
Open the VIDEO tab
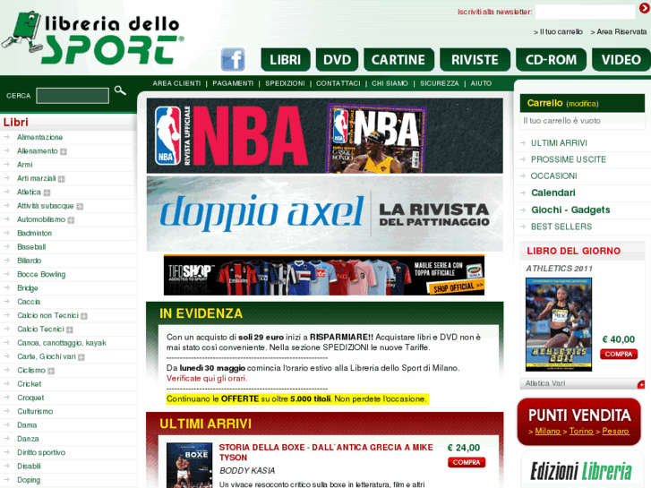[x=621, y=60]
